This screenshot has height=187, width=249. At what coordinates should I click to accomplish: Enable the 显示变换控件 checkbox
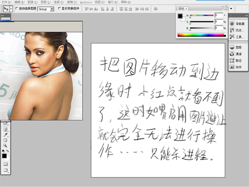click(59, 8)
